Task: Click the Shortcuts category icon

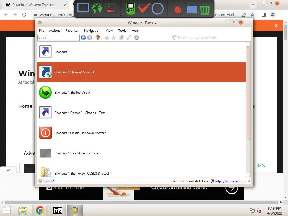Action: pyautogui.click(x=45, y=52)
